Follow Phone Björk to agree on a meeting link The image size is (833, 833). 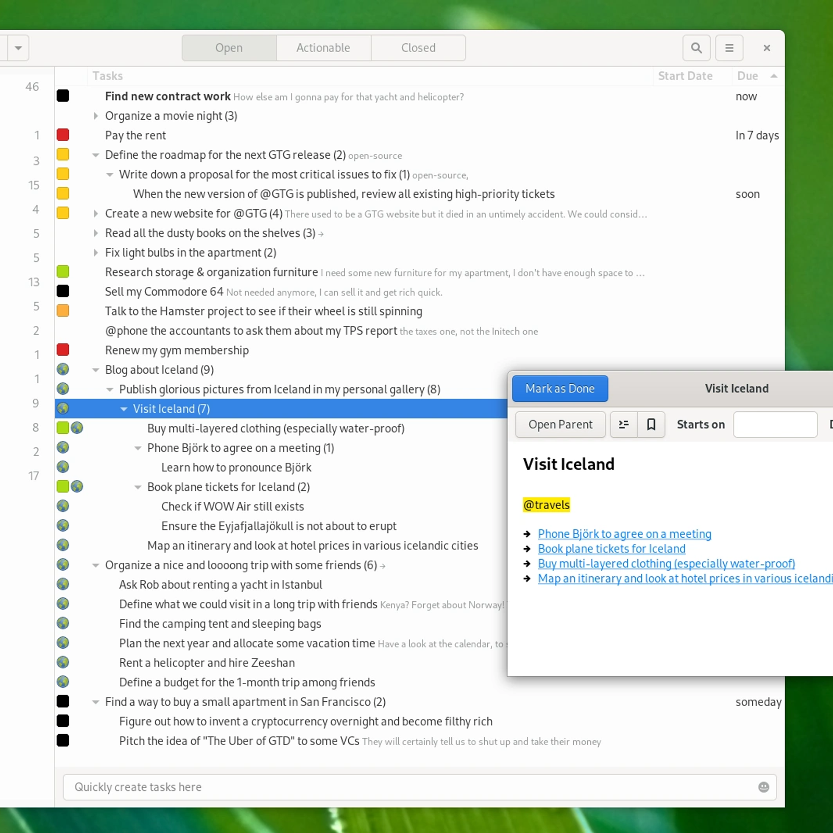point(624,534)
